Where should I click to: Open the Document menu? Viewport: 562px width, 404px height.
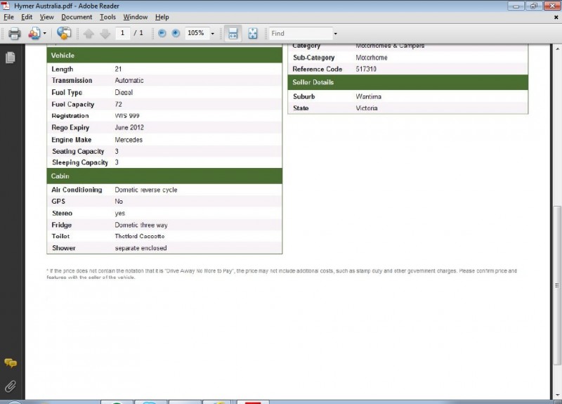[x=77, y=17]
